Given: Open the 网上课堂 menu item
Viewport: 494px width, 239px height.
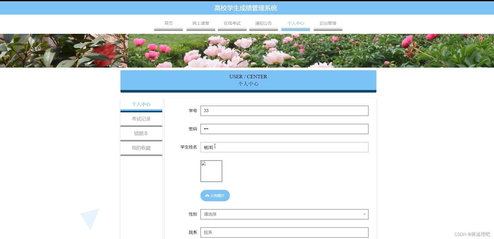Looking at the screenshot, I should (x=201, y=23).
